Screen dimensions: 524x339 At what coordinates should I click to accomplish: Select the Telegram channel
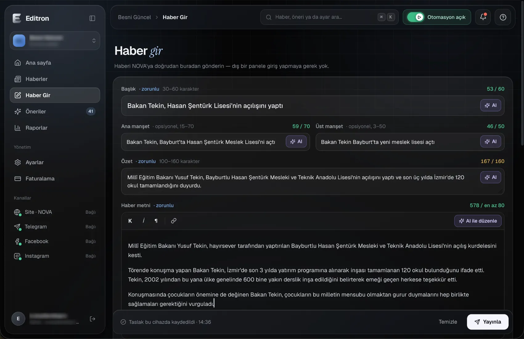tap(55, 227)
